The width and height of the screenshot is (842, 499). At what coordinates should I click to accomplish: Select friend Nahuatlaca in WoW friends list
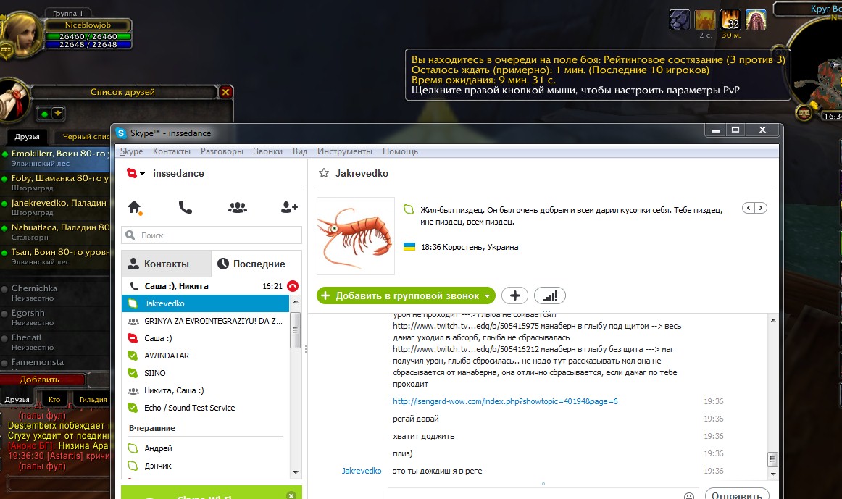[55, 232]
